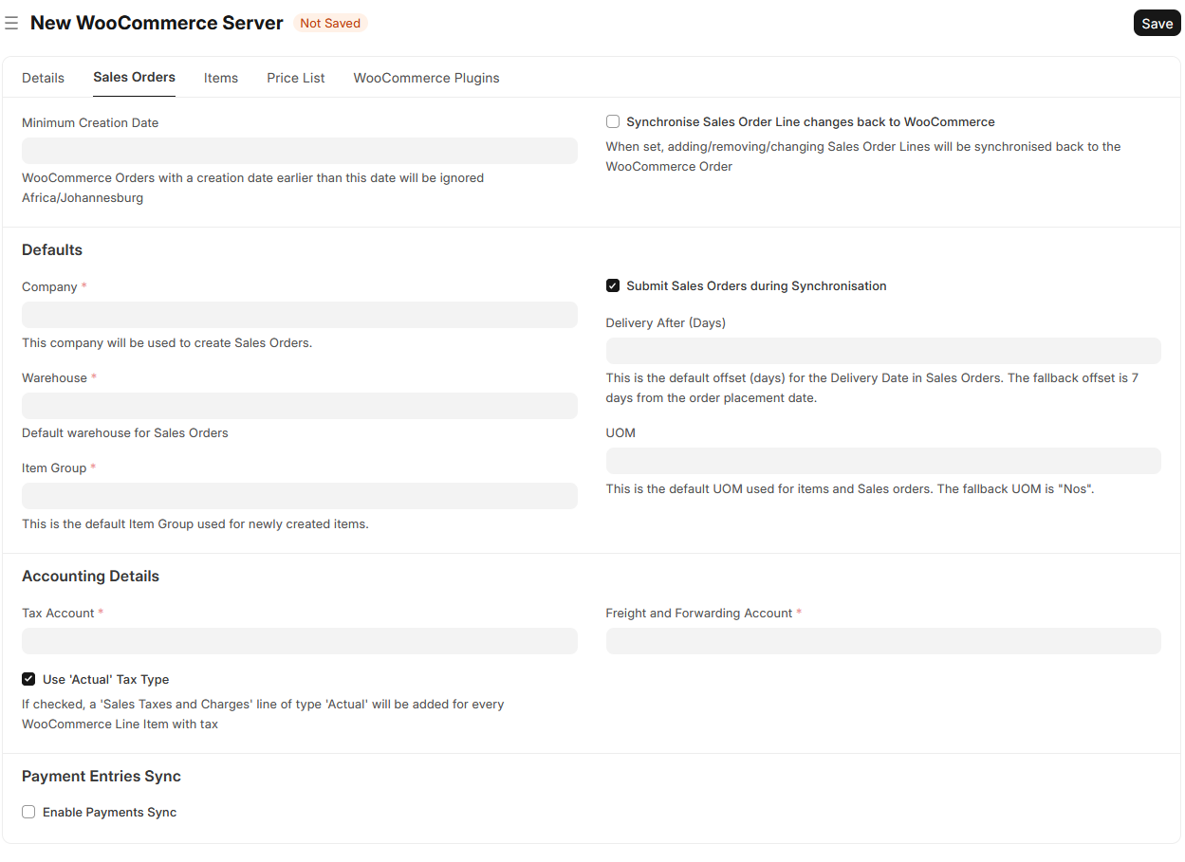Switch to the Details tab
The width and height of the screenshot is (1185, 862).
pyautogui.click(x=43, y=78)
